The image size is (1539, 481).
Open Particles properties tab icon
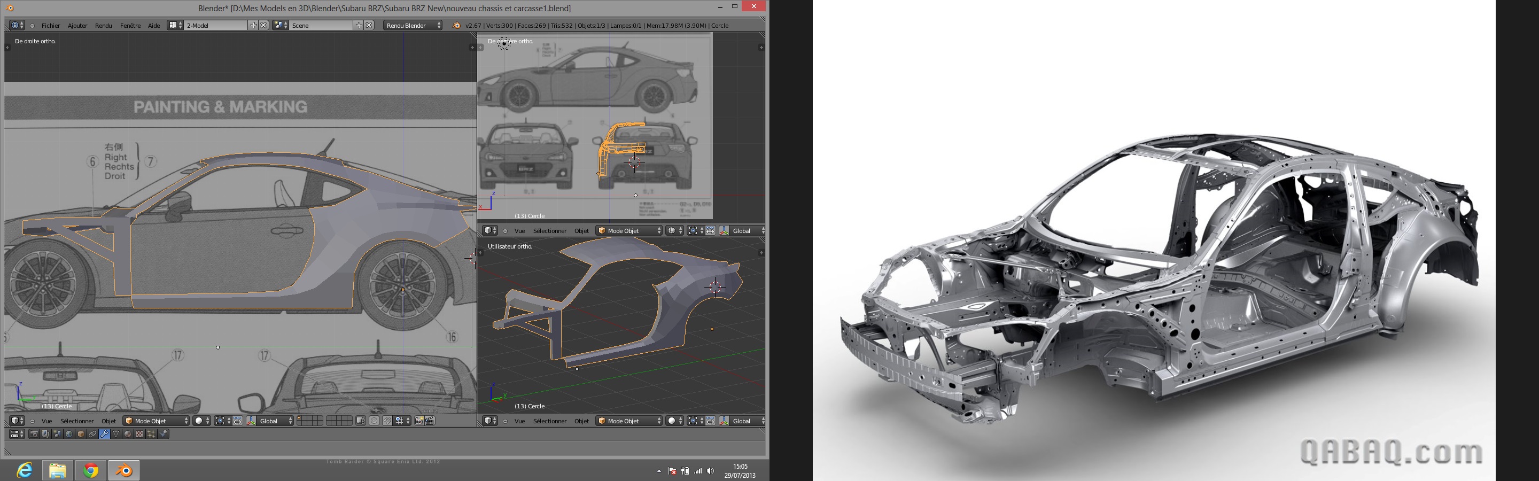pos(151,435)
